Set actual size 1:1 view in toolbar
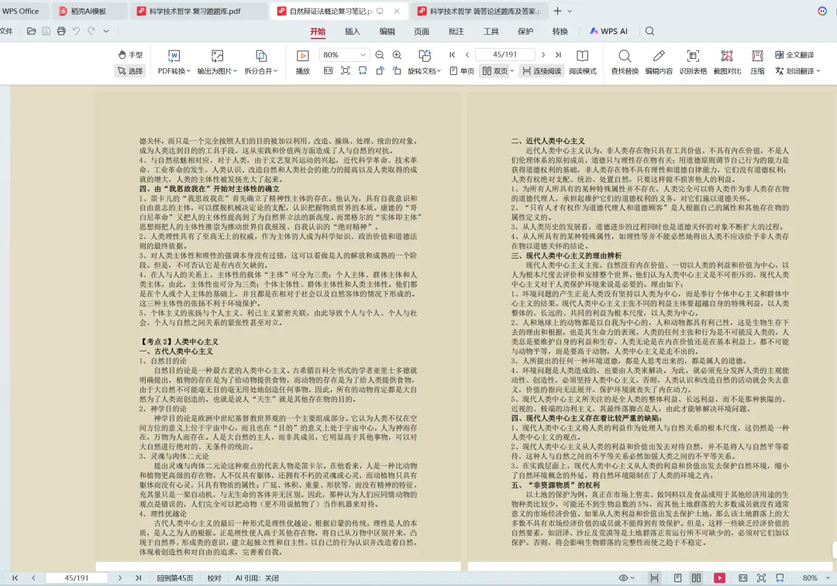Viewport: 837px width, 586px height. click(328, 71)
